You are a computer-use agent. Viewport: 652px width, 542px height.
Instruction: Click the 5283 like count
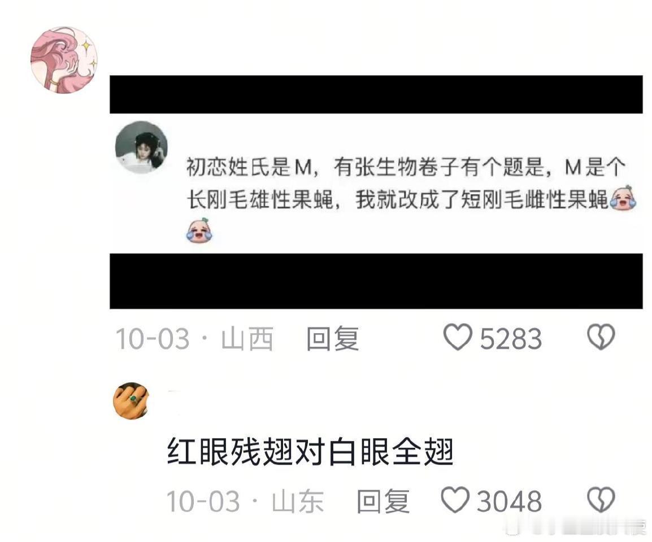511,338
